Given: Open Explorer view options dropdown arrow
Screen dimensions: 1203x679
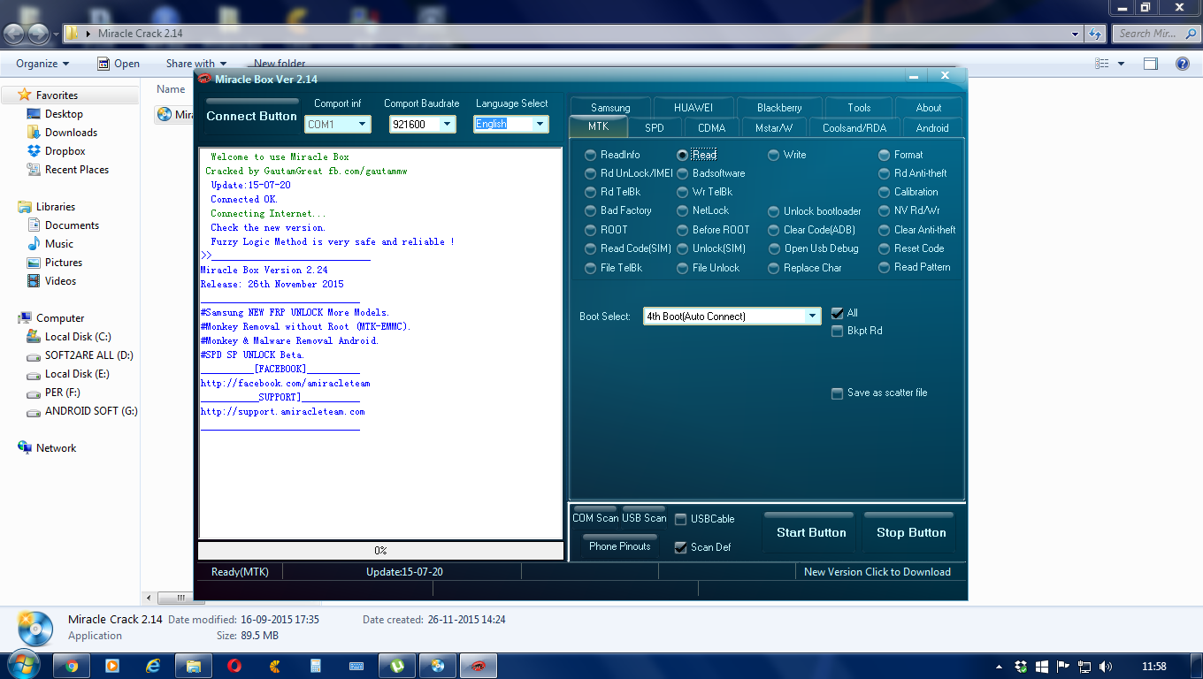Looking at the screenshot, I should tap(1121, 64).
